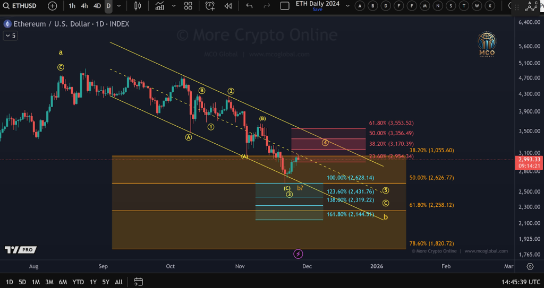Select the circled 4 wave label
Screen dimensions: 544x288
tap(325, 143)
